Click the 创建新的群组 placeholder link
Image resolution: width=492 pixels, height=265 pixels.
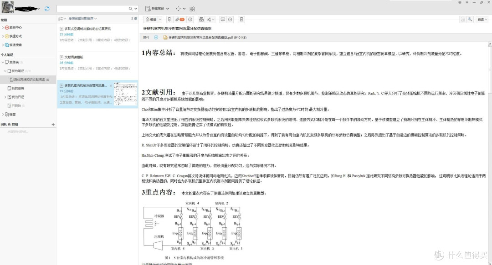[18, 131]
